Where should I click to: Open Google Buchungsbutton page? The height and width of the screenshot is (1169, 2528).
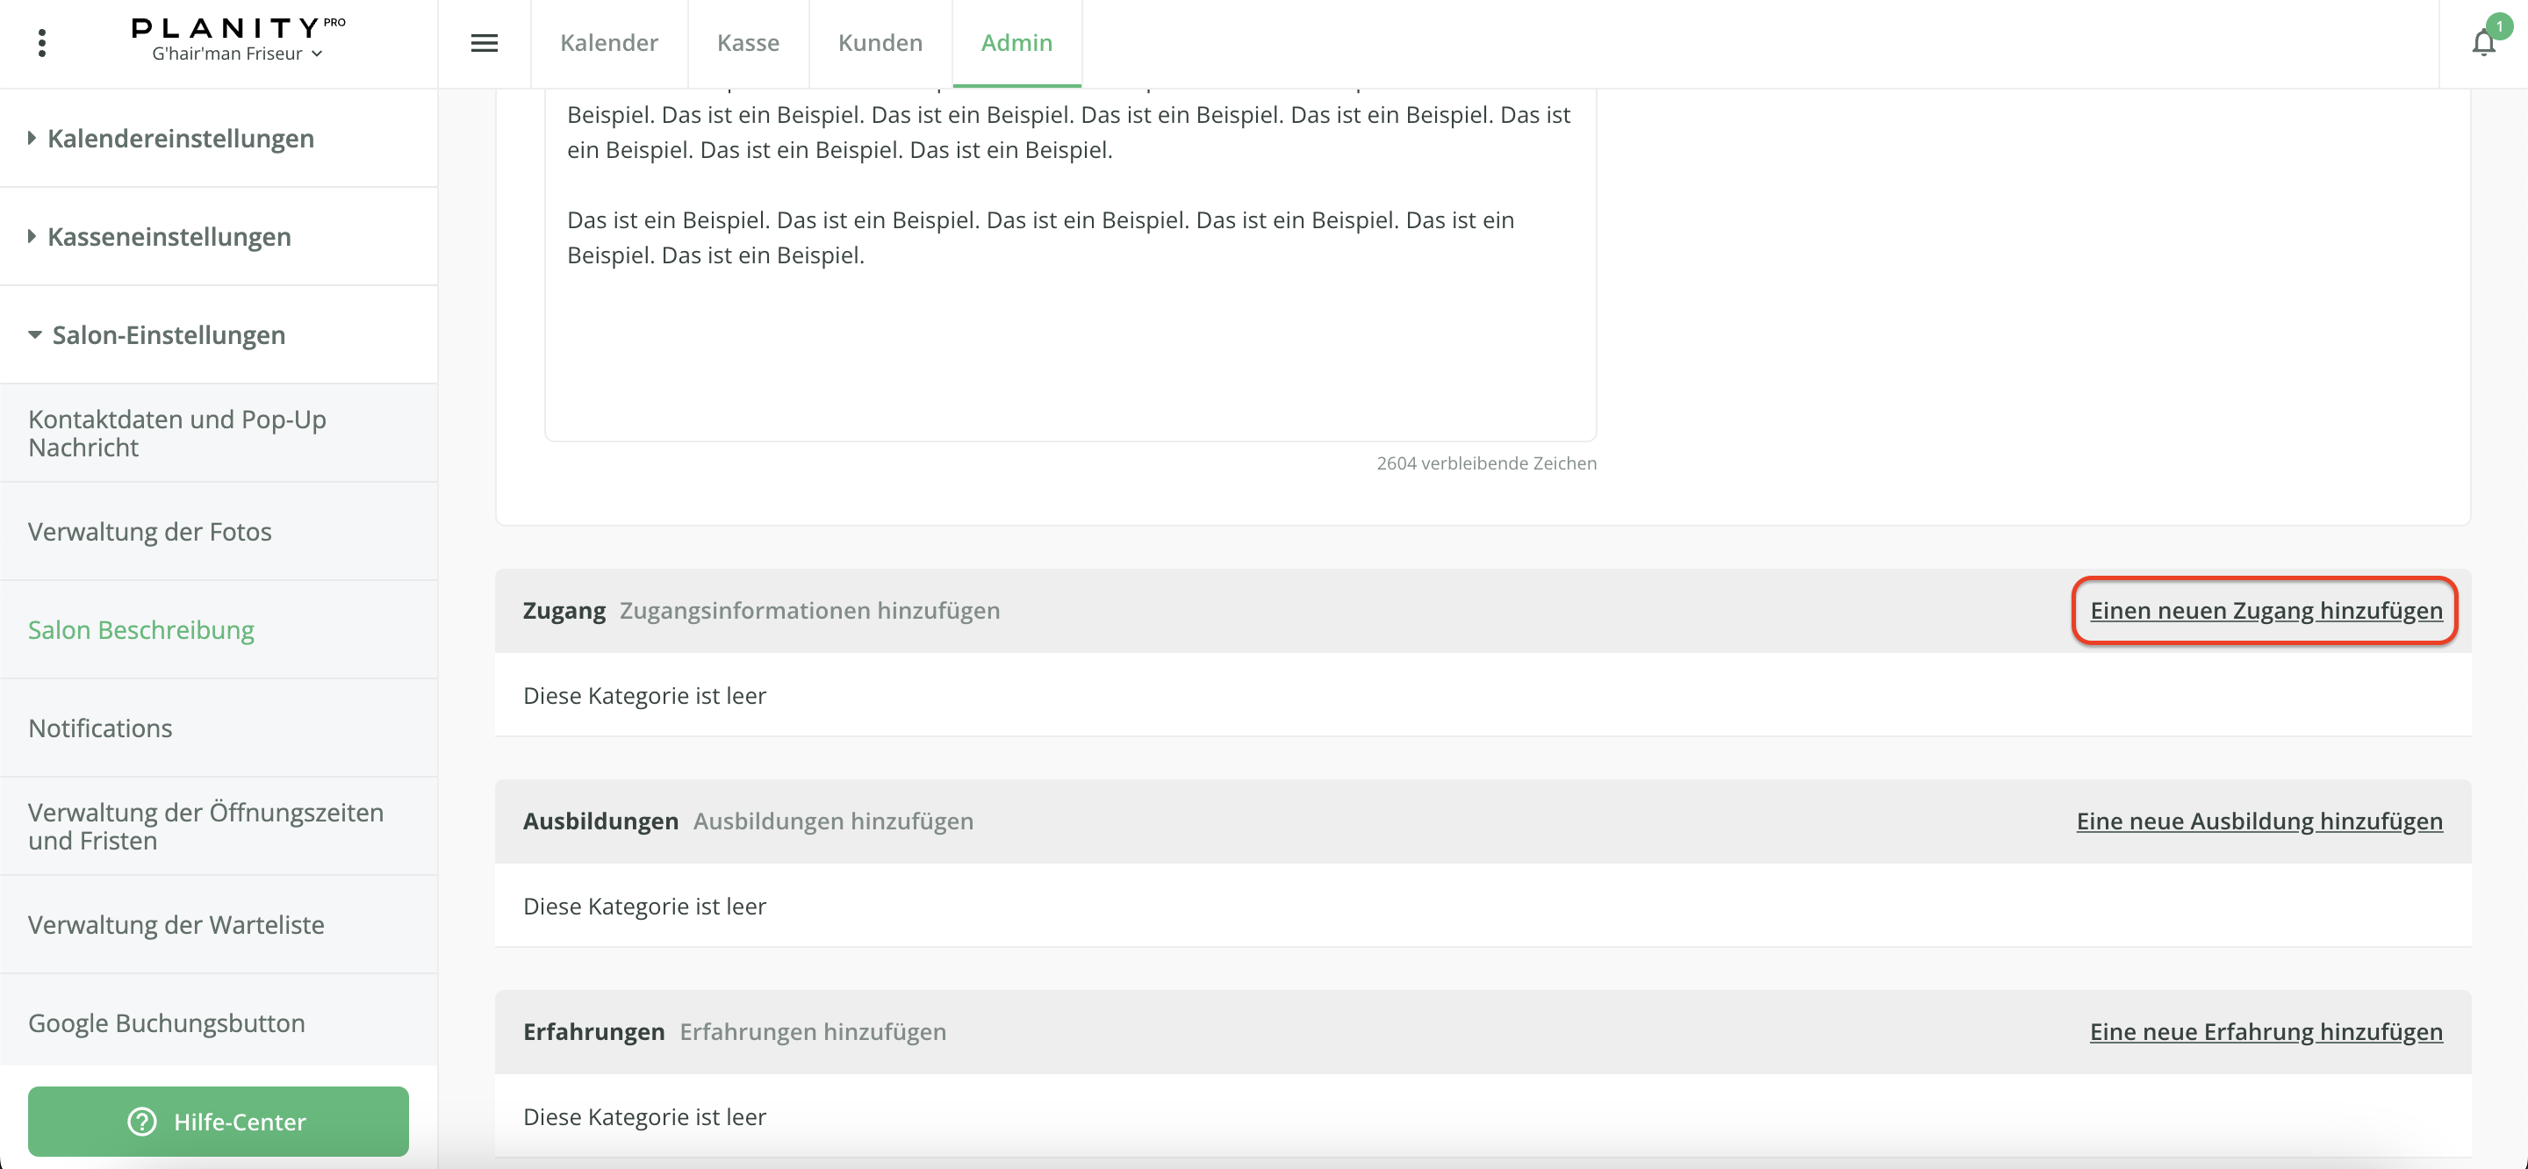coord(166,1022)
